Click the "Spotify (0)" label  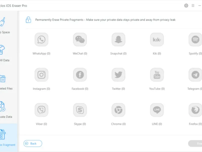[x=195, y=53]
